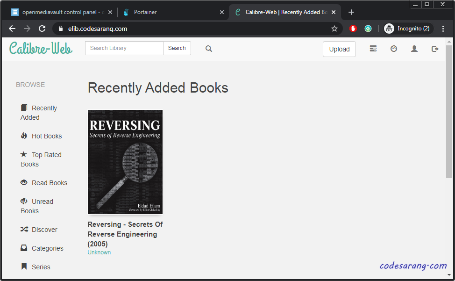
Task: Open Top Rated Books in sidebar
Action: click(x=41, y=159)
